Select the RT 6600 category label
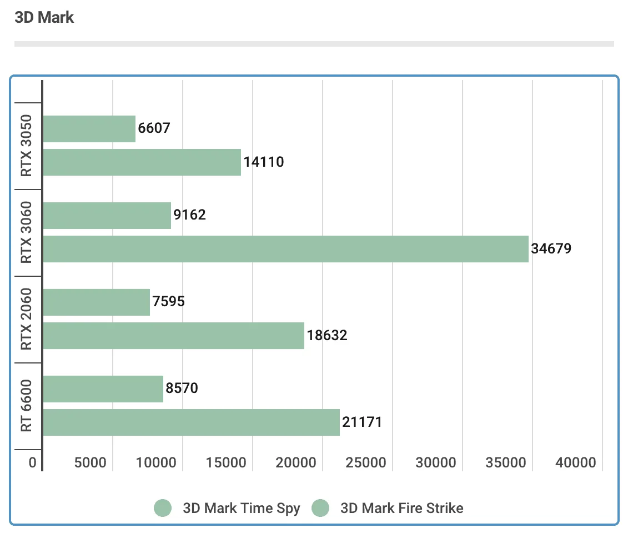The width and height of the screenshot is (633, 538). (x=26, y=406)
